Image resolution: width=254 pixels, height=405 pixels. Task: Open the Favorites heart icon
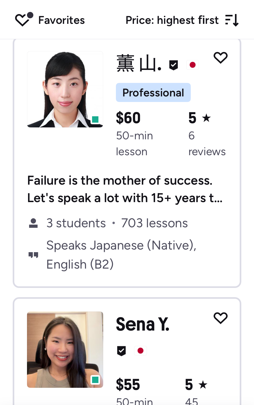click(x=23, y=20)
